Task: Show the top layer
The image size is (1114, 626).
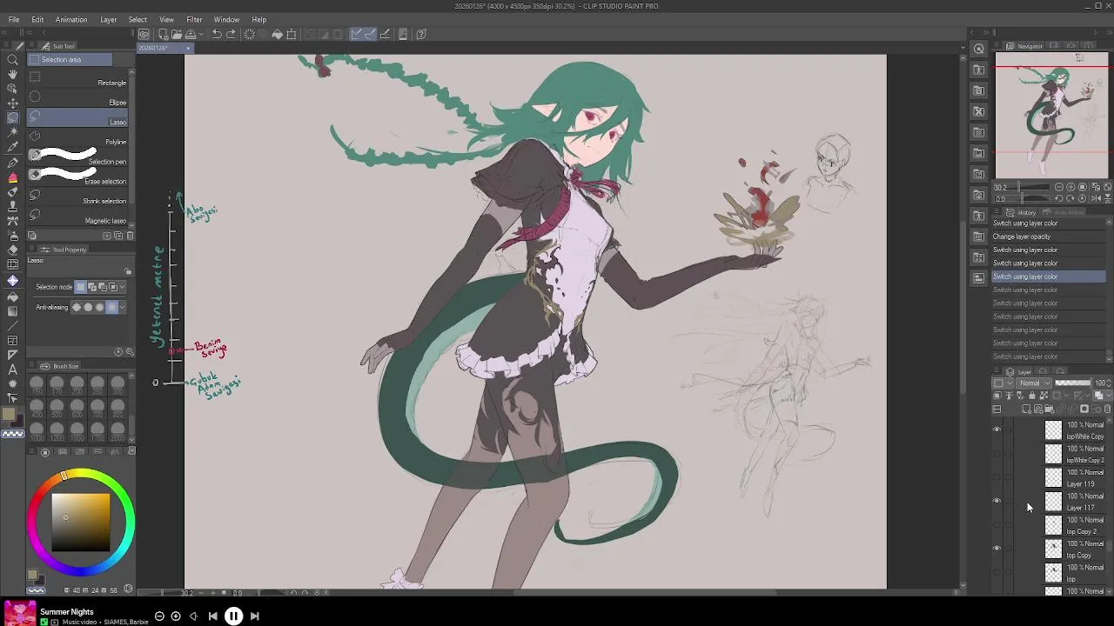Action: tap(997, 572)
